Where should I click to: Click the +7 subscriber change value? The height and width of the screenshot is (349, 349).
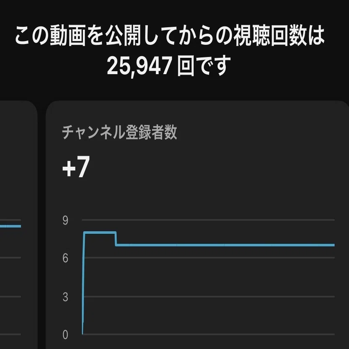(x=76, y=167)
